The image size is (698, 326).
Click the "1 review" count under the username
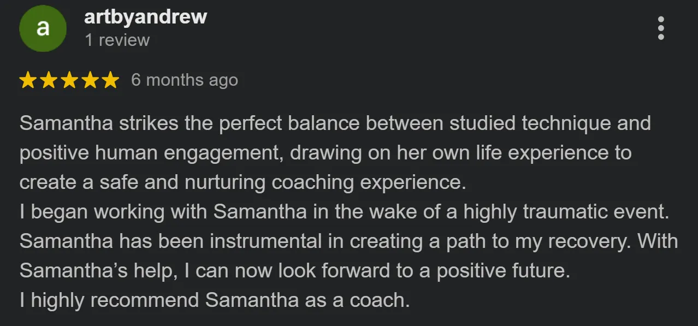point(117,40)
